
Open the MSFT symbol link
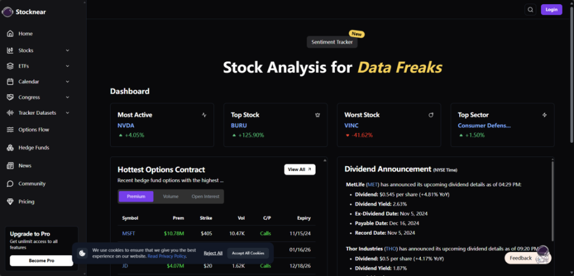pyautogui.click(x=129, y=233)
